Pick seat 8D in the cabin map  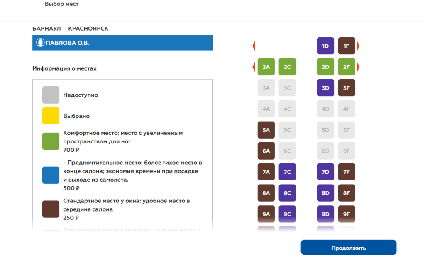point(325,193)
